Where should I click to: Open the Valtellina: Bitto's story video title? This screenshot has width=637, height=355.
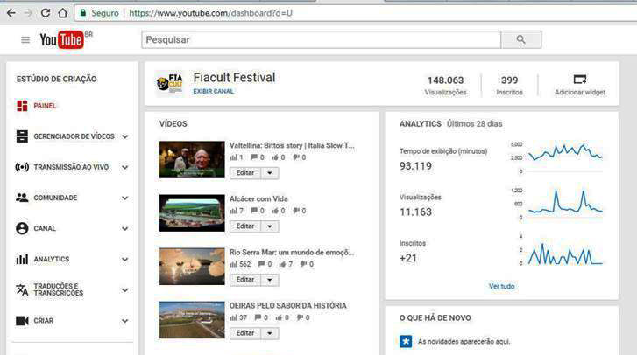pos(292,145)
